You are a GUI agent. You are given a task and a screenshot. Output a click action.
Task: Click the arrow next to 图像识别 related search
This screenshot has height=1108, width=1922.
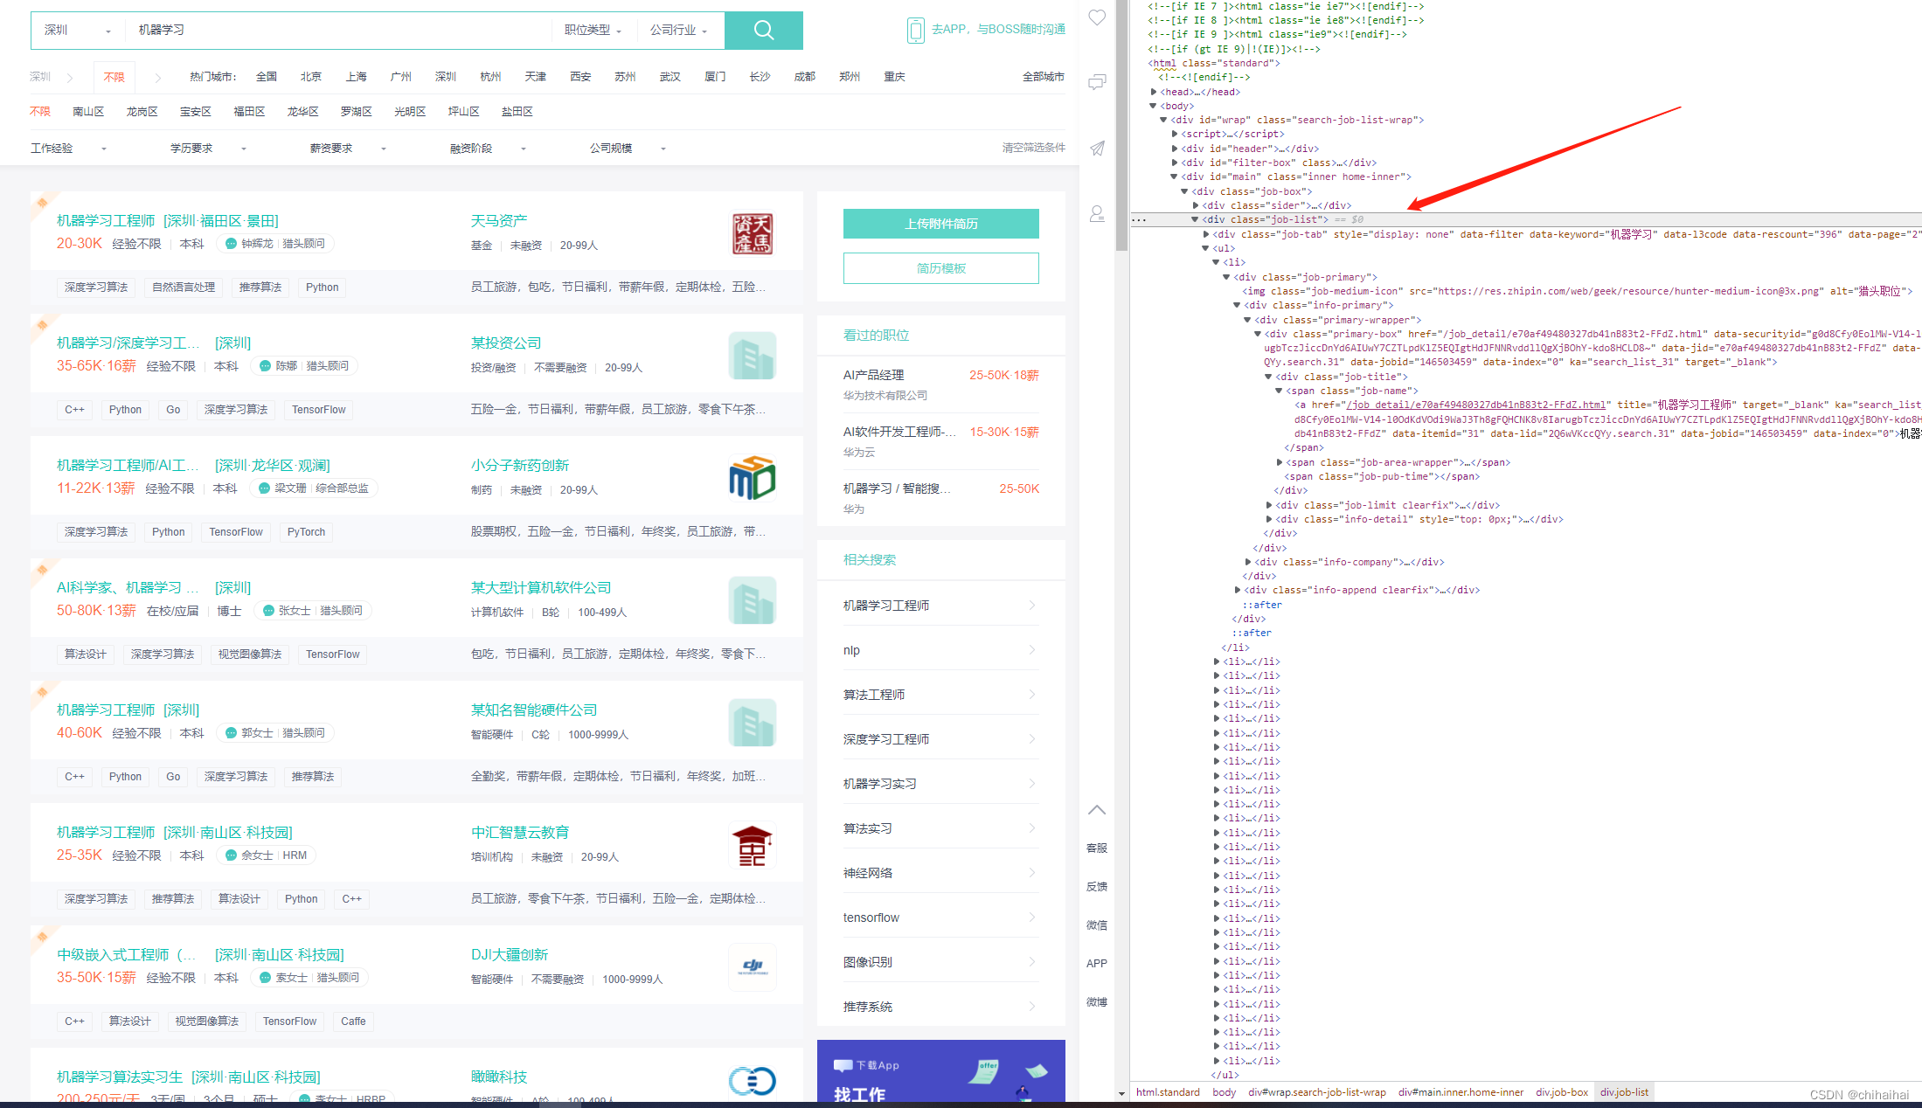coord(1032,962)
